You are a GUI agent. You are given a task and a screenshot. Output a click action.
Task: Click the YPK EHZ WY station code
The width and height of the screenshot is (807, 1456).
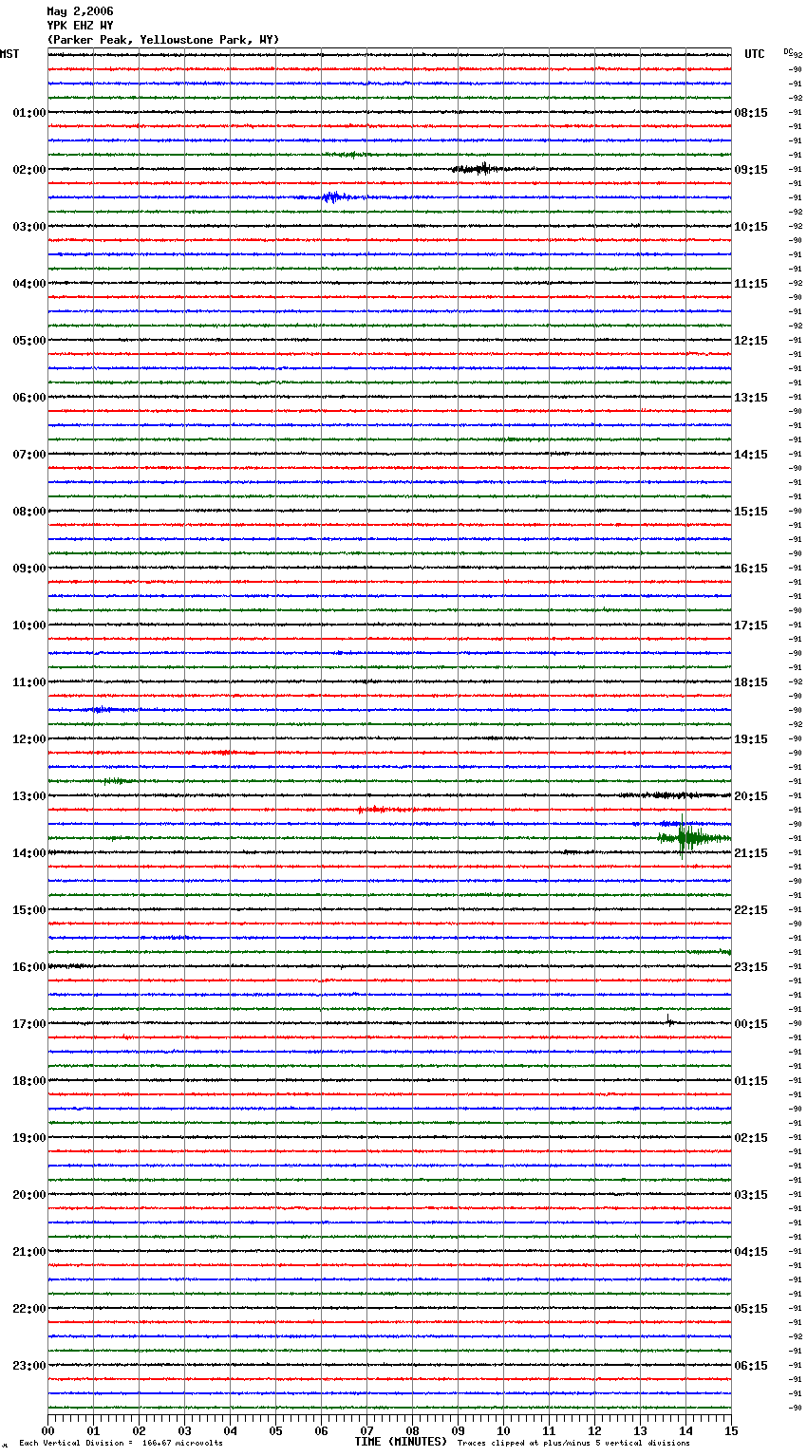click(x=80, y=26)
